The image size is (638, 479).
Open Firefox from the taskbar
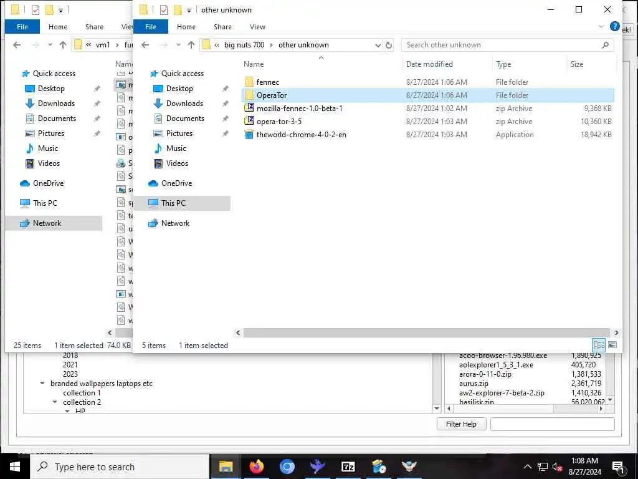256,467
